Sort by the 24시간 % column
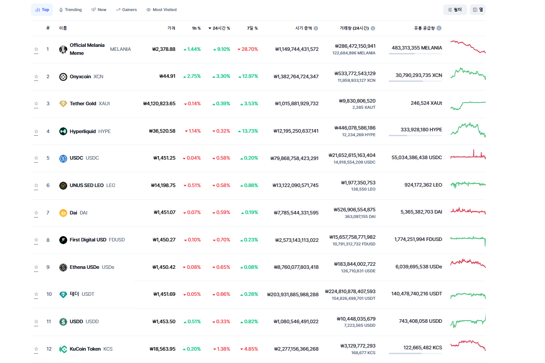 click(219, 28)
